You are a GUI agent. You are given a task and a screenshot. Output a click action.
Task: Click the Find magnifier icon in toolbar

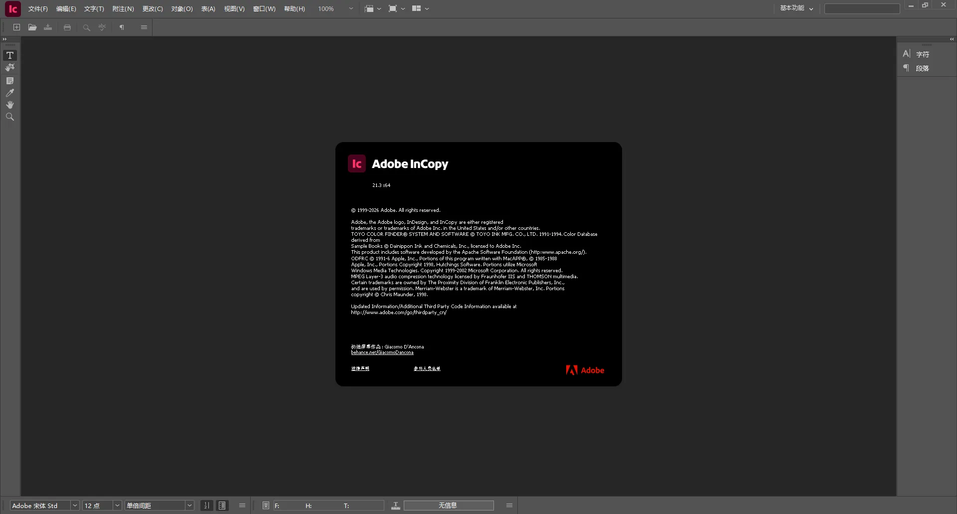click(86, 27)
